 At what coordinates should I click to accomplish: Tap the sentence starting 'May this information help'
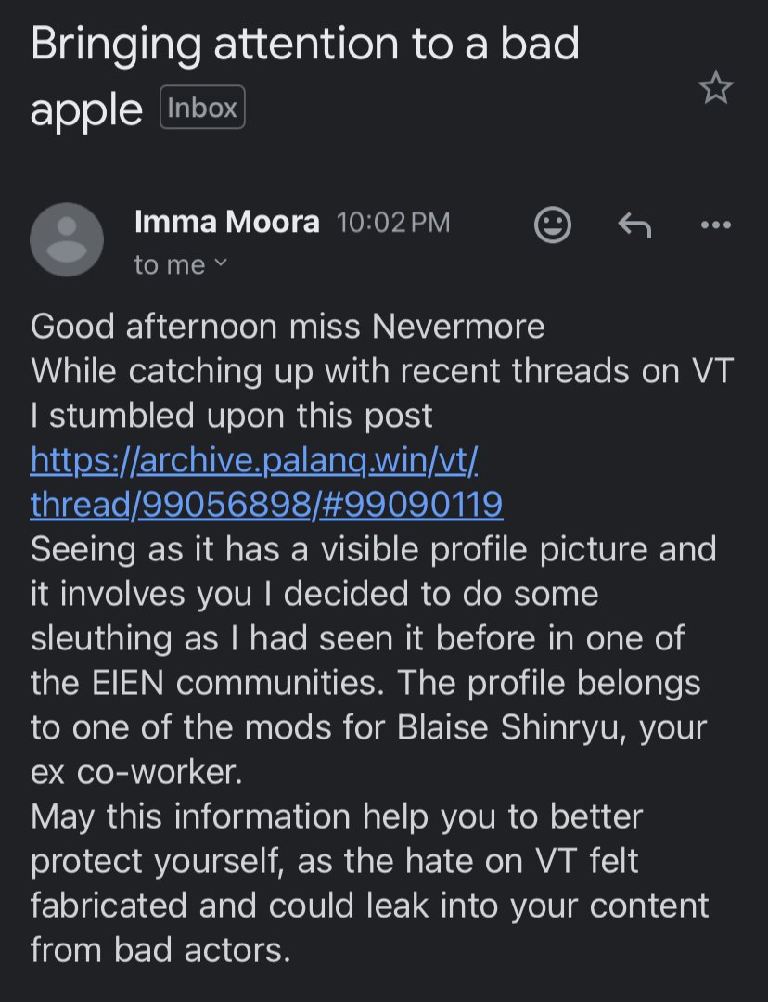337,816
